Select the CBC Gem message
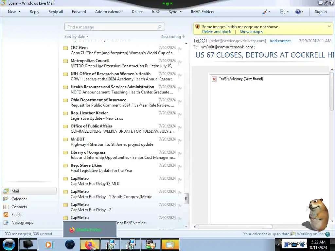Screen dimensions: 335x251 123,50
